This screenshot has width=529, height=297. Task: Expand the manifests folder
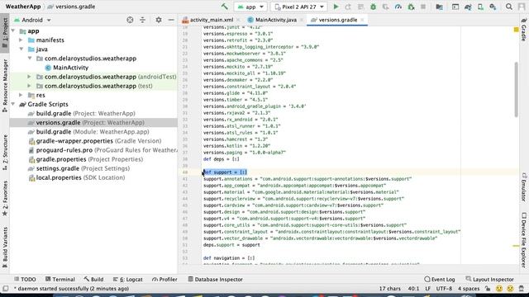point(21,40)
